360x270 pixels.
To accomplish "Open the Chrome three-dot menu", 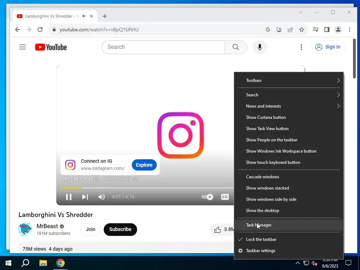I will [x=349, y=30].
